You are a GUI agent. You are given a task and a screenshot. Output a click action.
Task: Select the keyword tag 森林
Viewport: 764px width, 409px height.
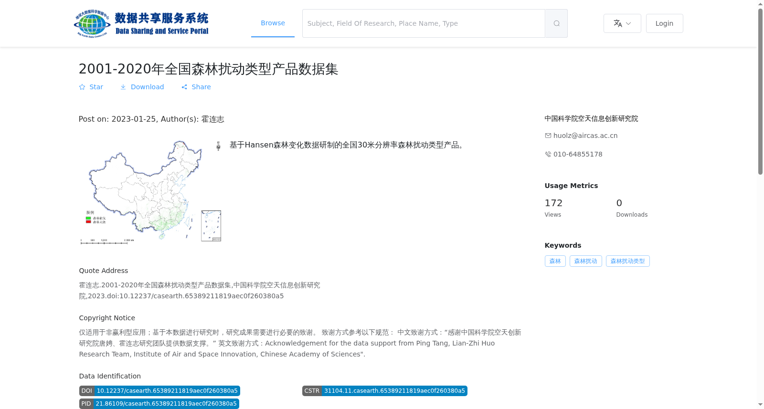tap(555, 261)
